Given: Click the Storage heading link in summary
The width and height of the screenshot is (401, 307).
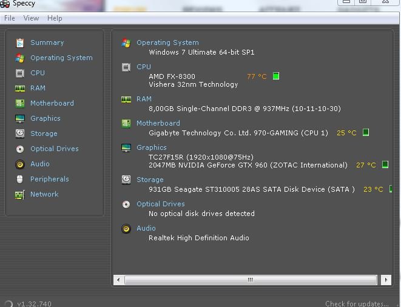Looking at the screenshot, I should click(150, 180).
